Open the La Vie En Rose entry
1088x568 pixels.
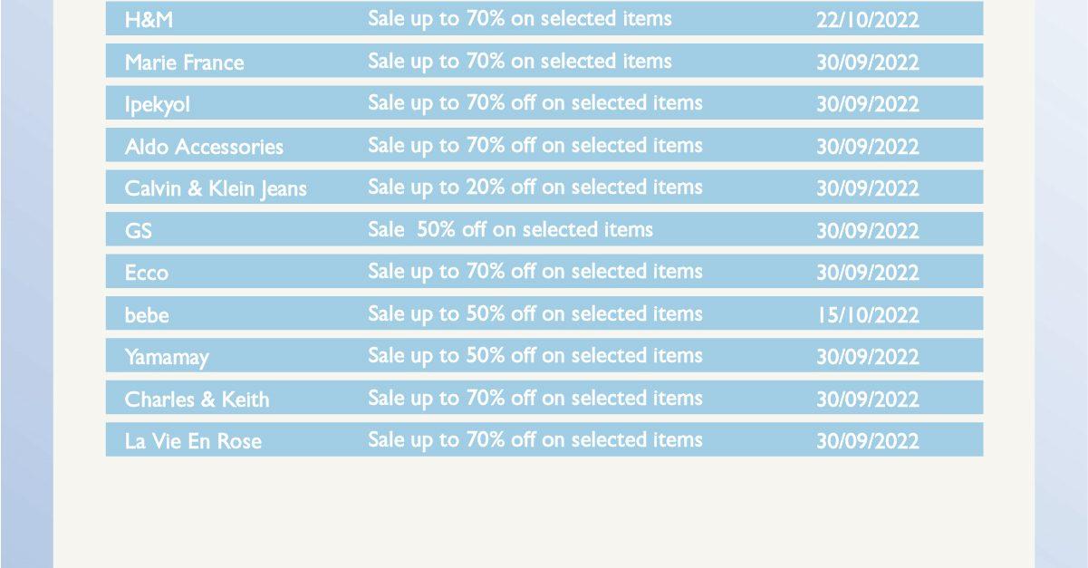point(193,441)
